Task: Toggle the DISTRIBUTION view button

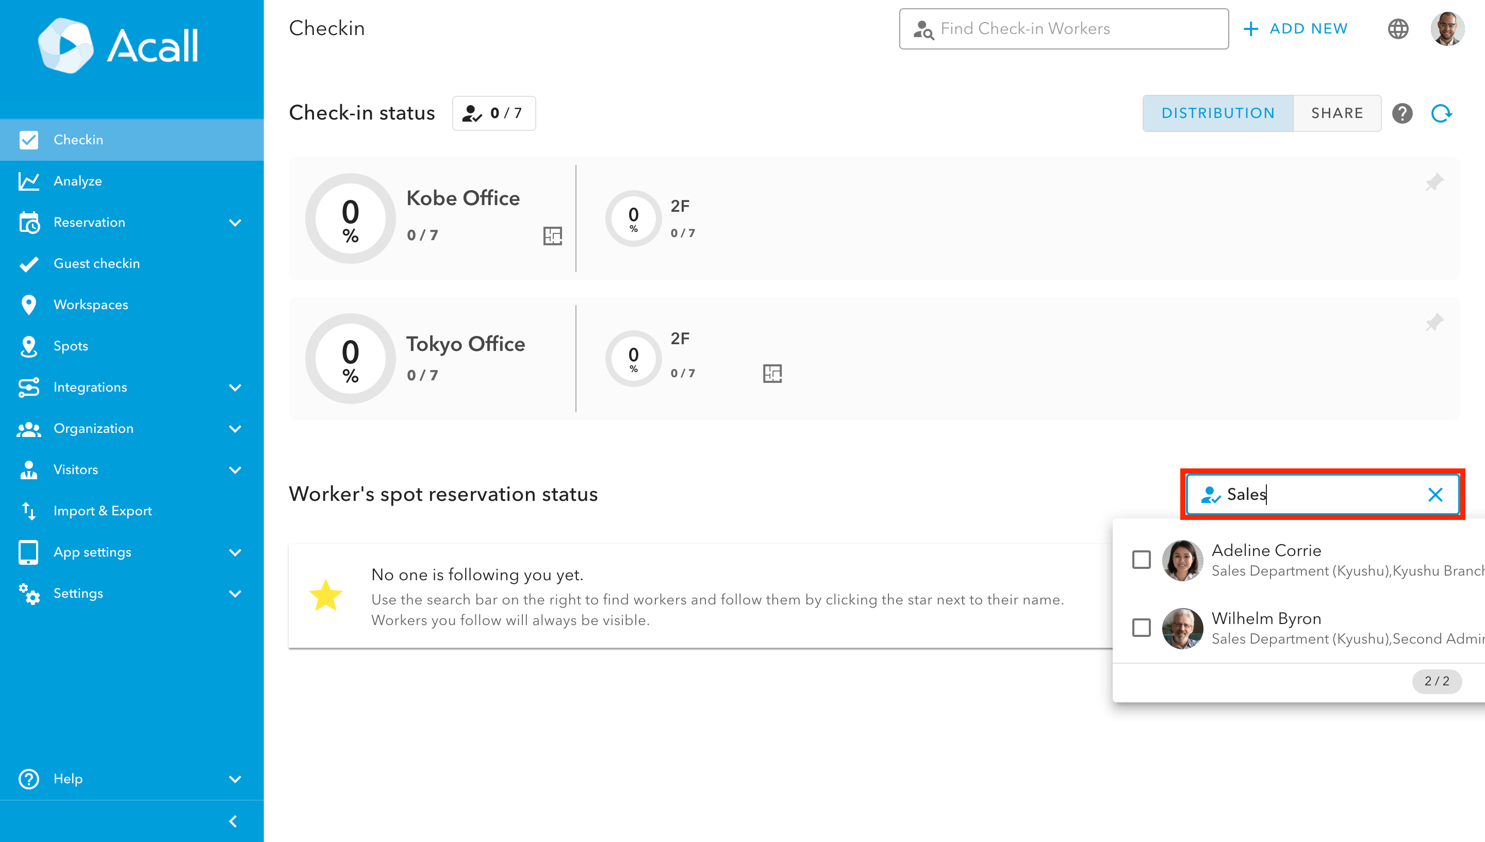Action: [1218, 113]
